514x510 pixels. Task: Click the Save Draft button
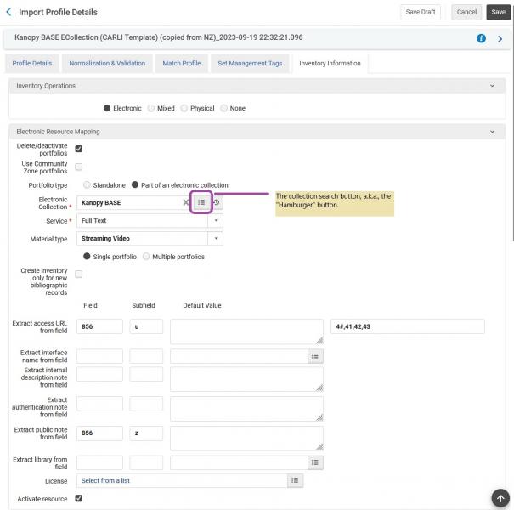[420, 12]
